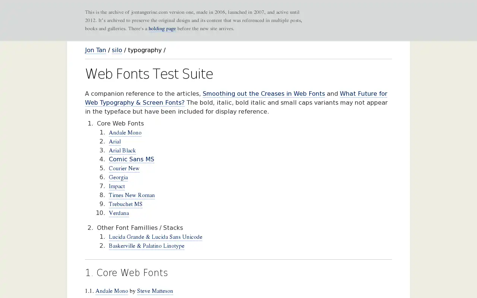Click 'Other Font Famillies / Stacks' list item text
Image resolution: width=477 pixels, height=298 pixels.
click(140, 228)
